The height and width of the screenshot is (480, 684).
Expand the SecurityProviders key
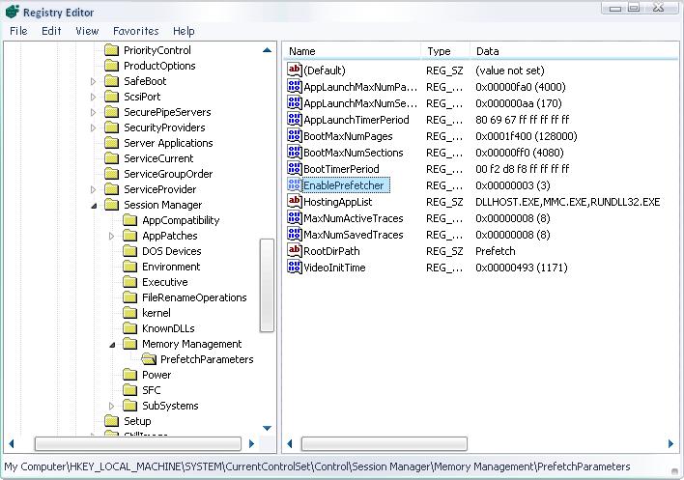click(x=93, y=127)
